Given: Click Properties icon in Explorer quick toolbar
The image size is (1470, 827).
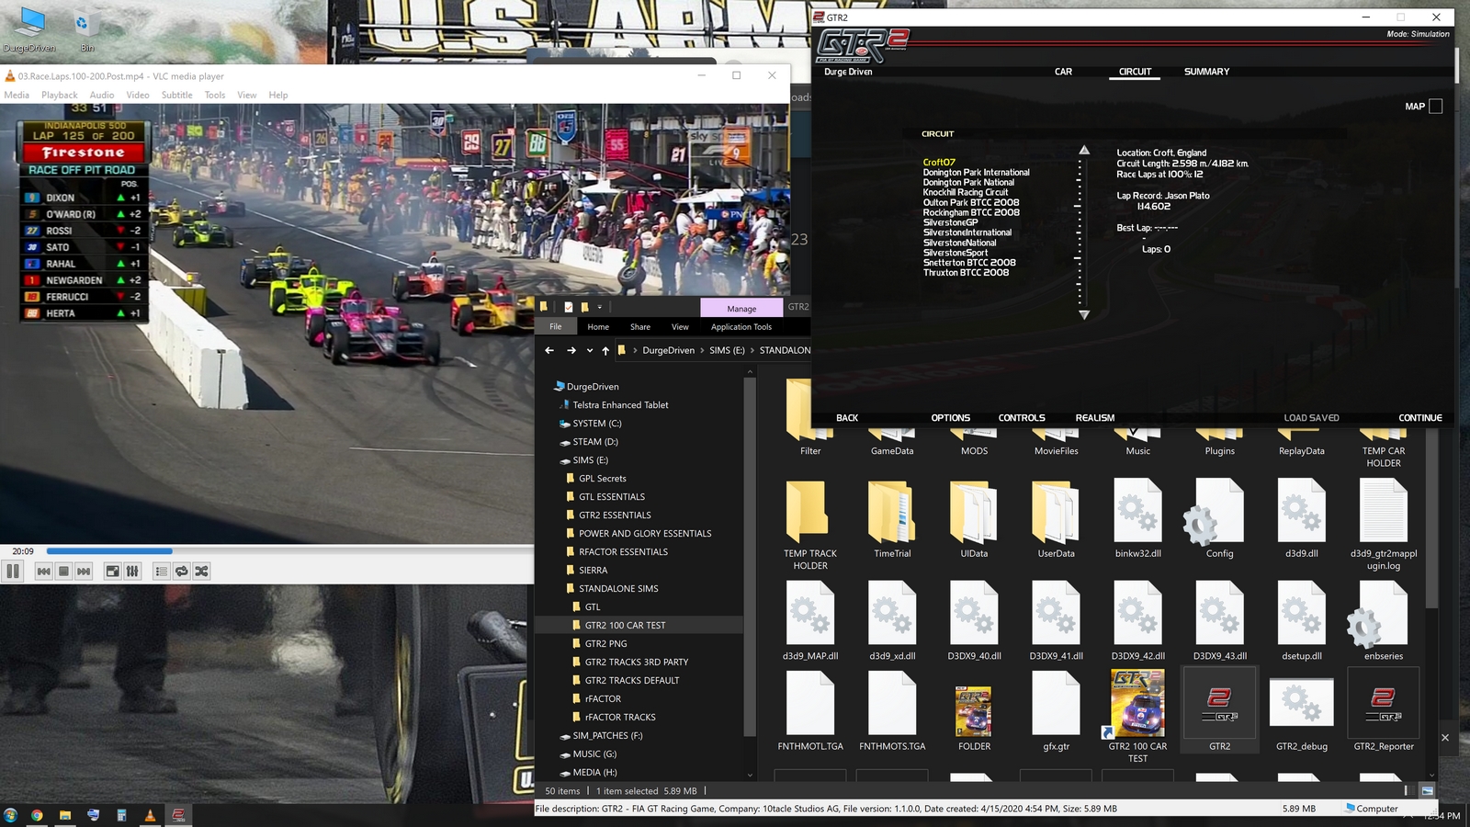Looking at the screenshot, I should tap(569, 308).
